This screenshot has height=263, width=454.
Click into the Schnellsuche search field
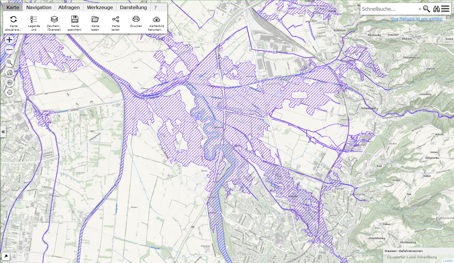pos(389,9)
